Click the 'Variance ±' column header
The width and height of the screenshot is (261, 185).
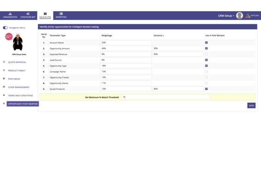(x=158, y=36)
